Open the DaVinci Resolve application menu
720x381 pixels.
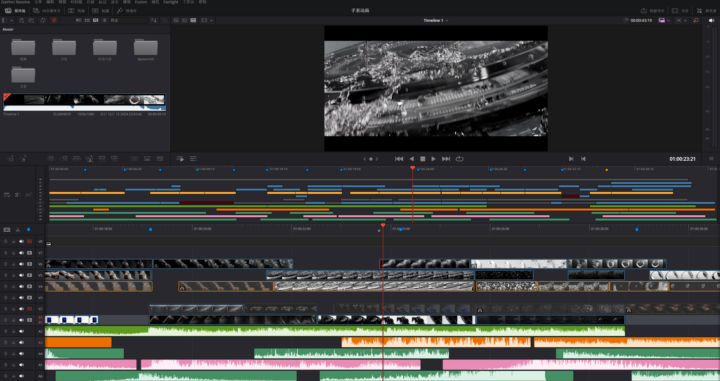tap(15, 2)
